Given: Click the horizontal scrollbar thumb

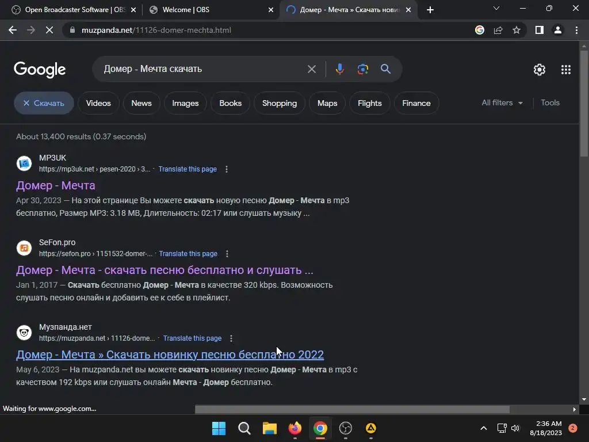Looking at the screenshot, I should tap(352, 409).
